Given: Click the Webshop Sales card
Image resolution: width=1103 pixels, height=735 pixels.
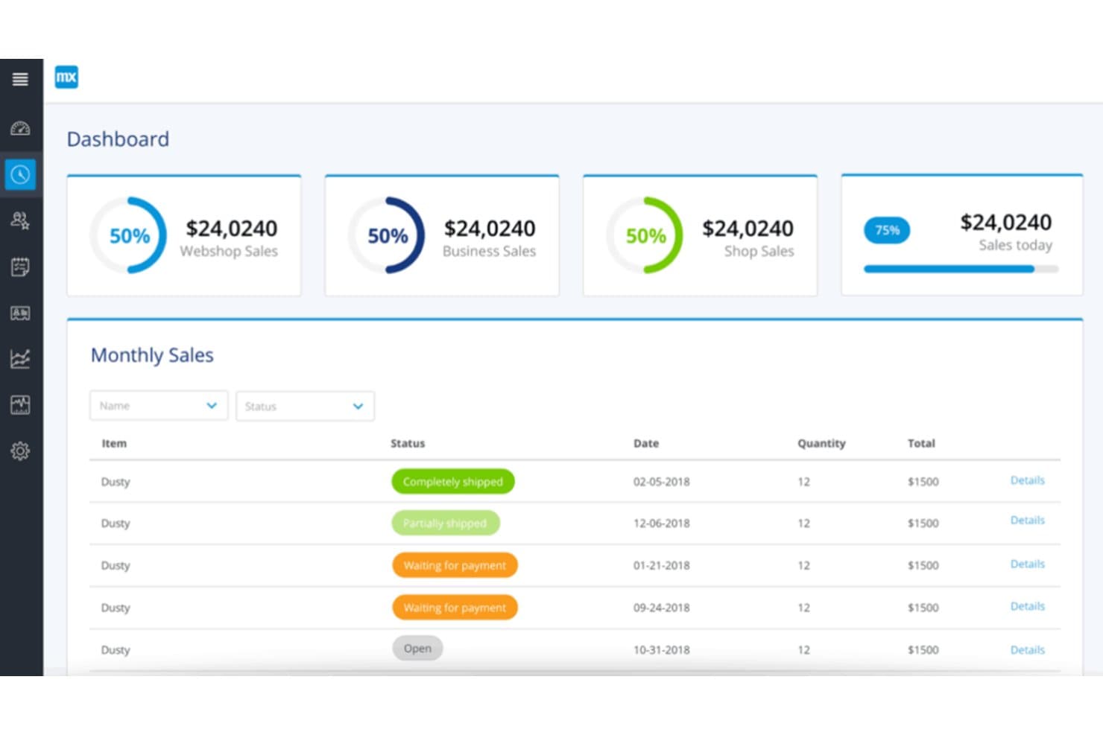Looking at the screenshot, I should pos(184,236).
